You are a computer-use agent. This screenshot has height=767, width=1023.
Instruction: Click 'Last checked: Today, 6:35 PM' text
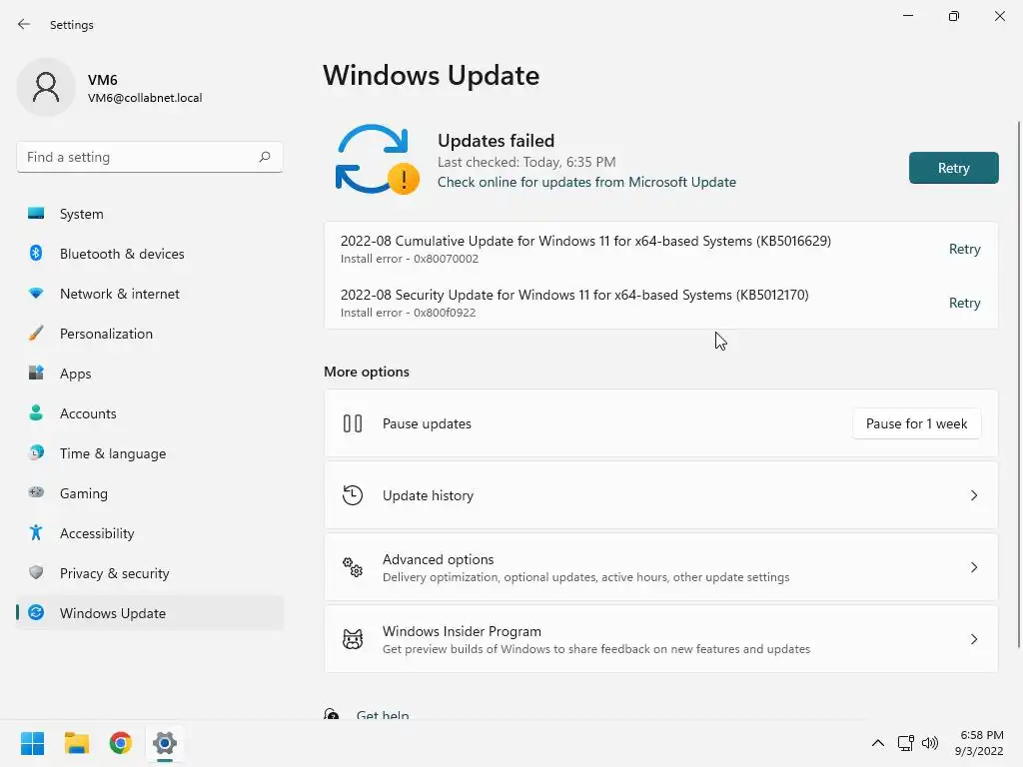(x=526, y=162)
